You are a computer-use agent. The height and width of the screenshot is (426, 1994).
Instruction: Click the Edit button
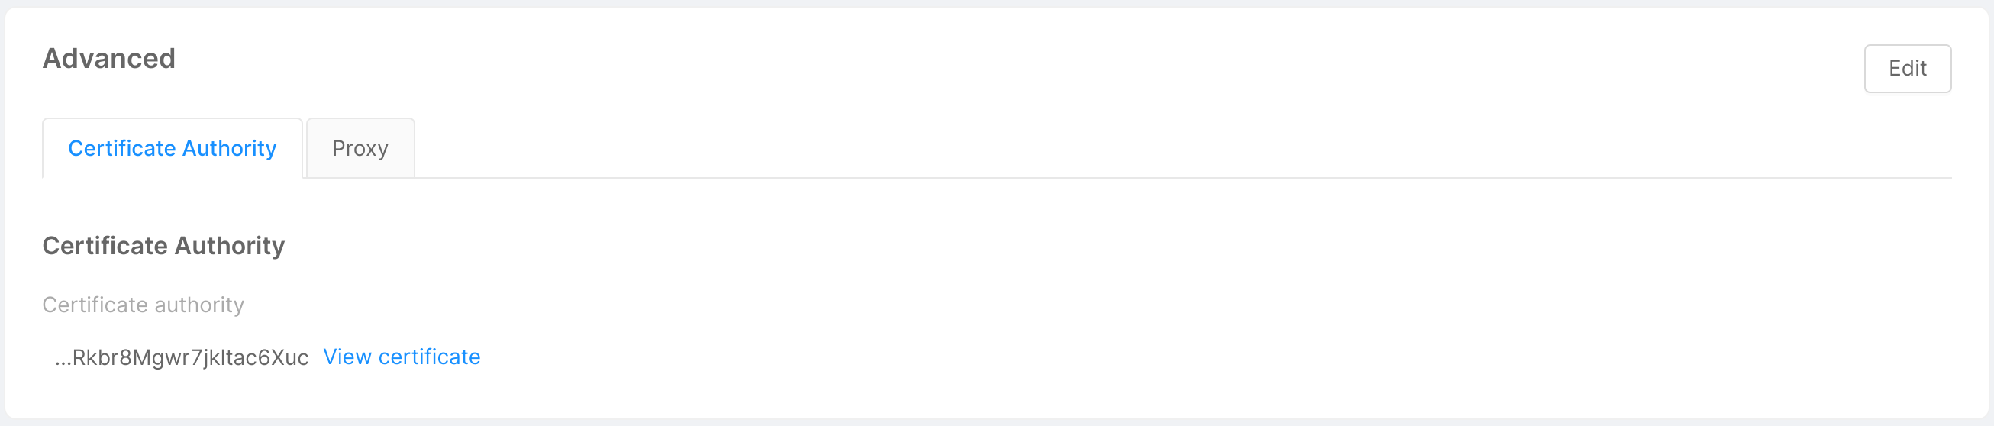tap(1906, 68)
